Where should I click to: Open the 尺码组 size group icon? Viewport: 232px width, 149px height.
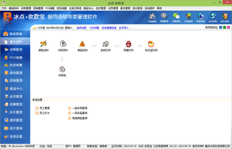[62, 69]
